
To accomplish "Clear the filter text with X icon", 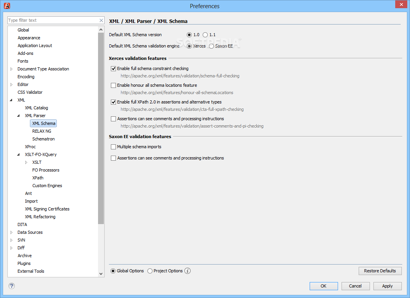I will [x=101, y=20].
